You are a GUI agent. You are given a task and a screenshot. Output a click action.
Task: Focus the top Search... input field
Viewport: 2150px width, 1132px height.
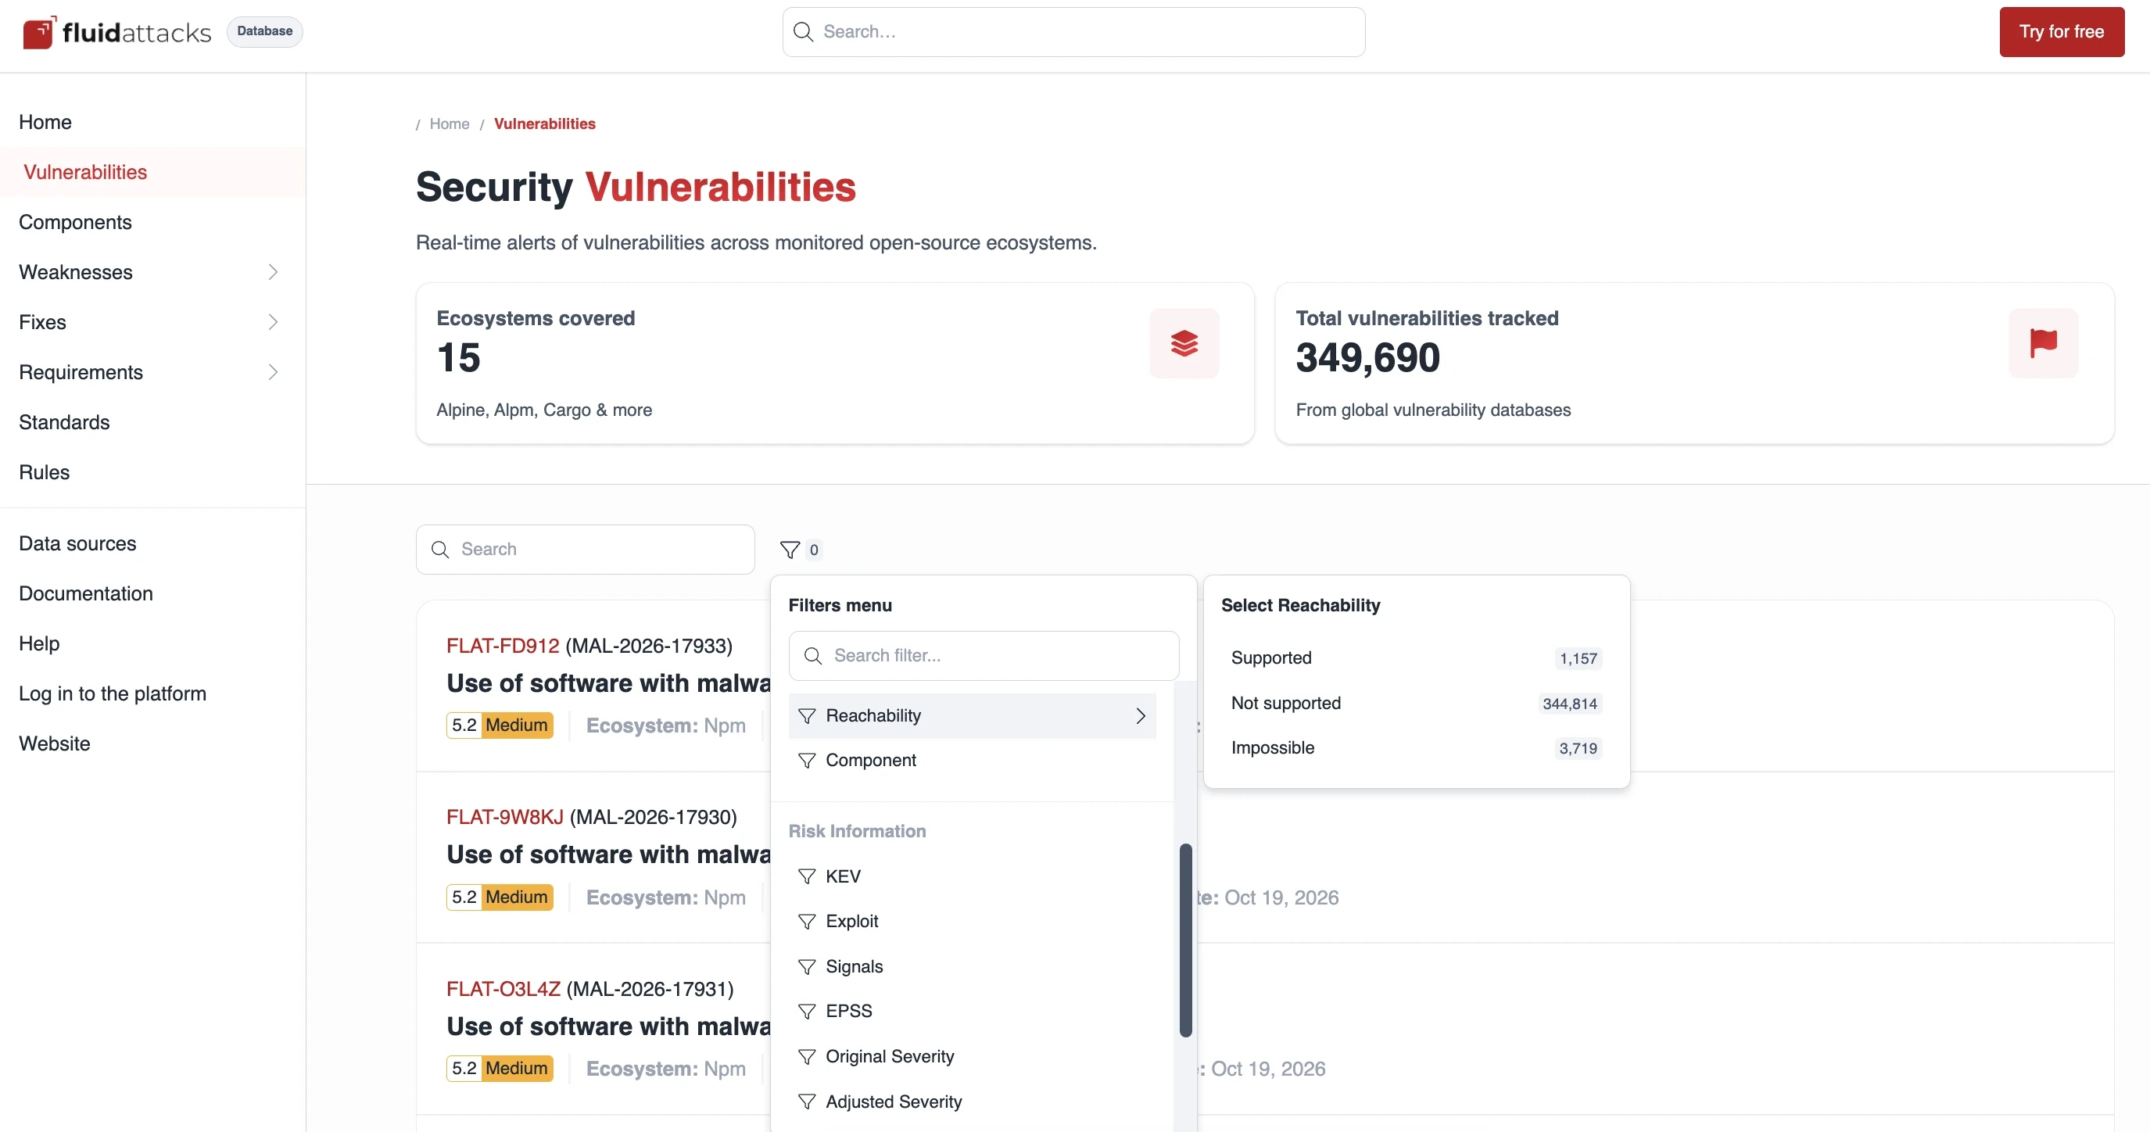click(x=1073, y=32)
